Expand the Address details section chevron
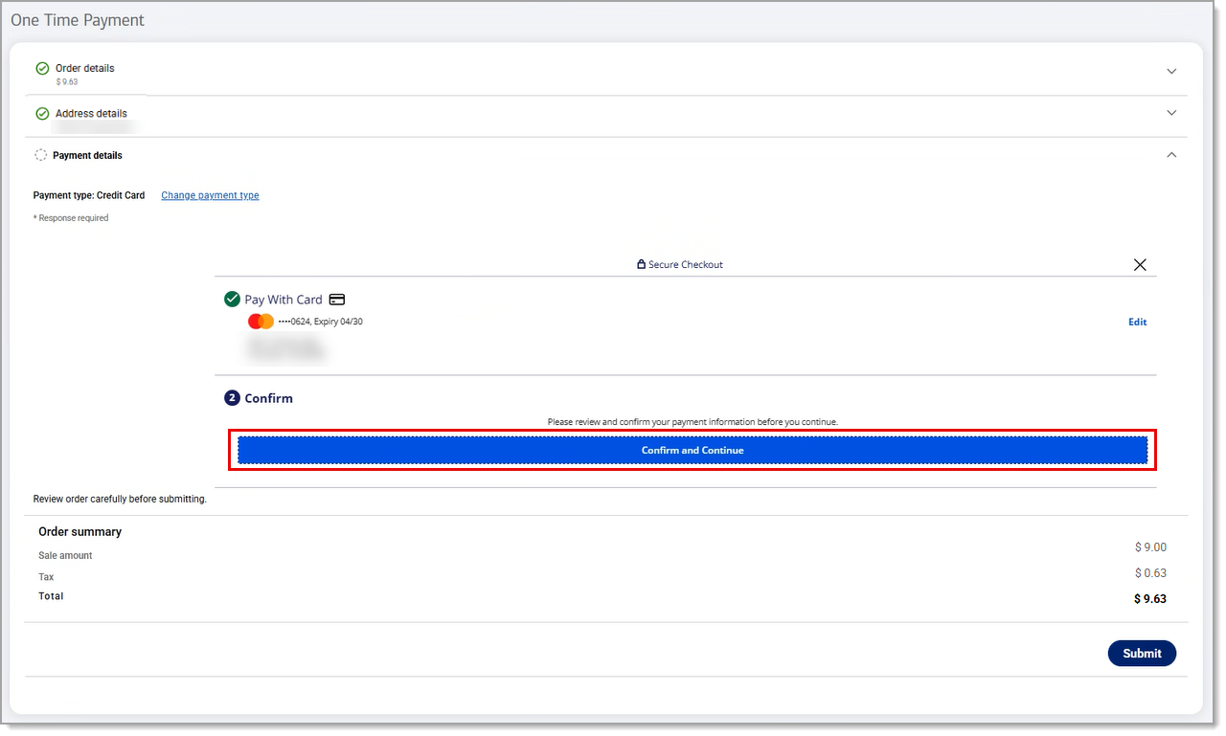The height and width of the screenshot is (736, 1226). click(x=1171, y=113)
